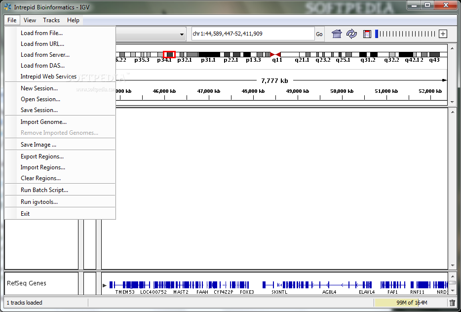Image resolution: width=461 pixels, height=312 pixels.
Task: Empty memory with the trash can icon
Action: 452,302
